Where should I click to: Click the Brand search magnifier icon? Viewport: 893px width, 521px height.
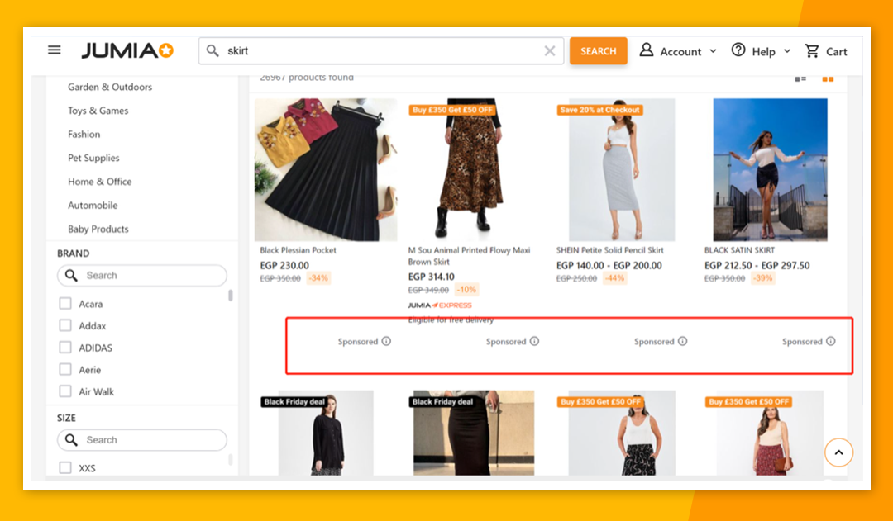click(x=71, y=275)
